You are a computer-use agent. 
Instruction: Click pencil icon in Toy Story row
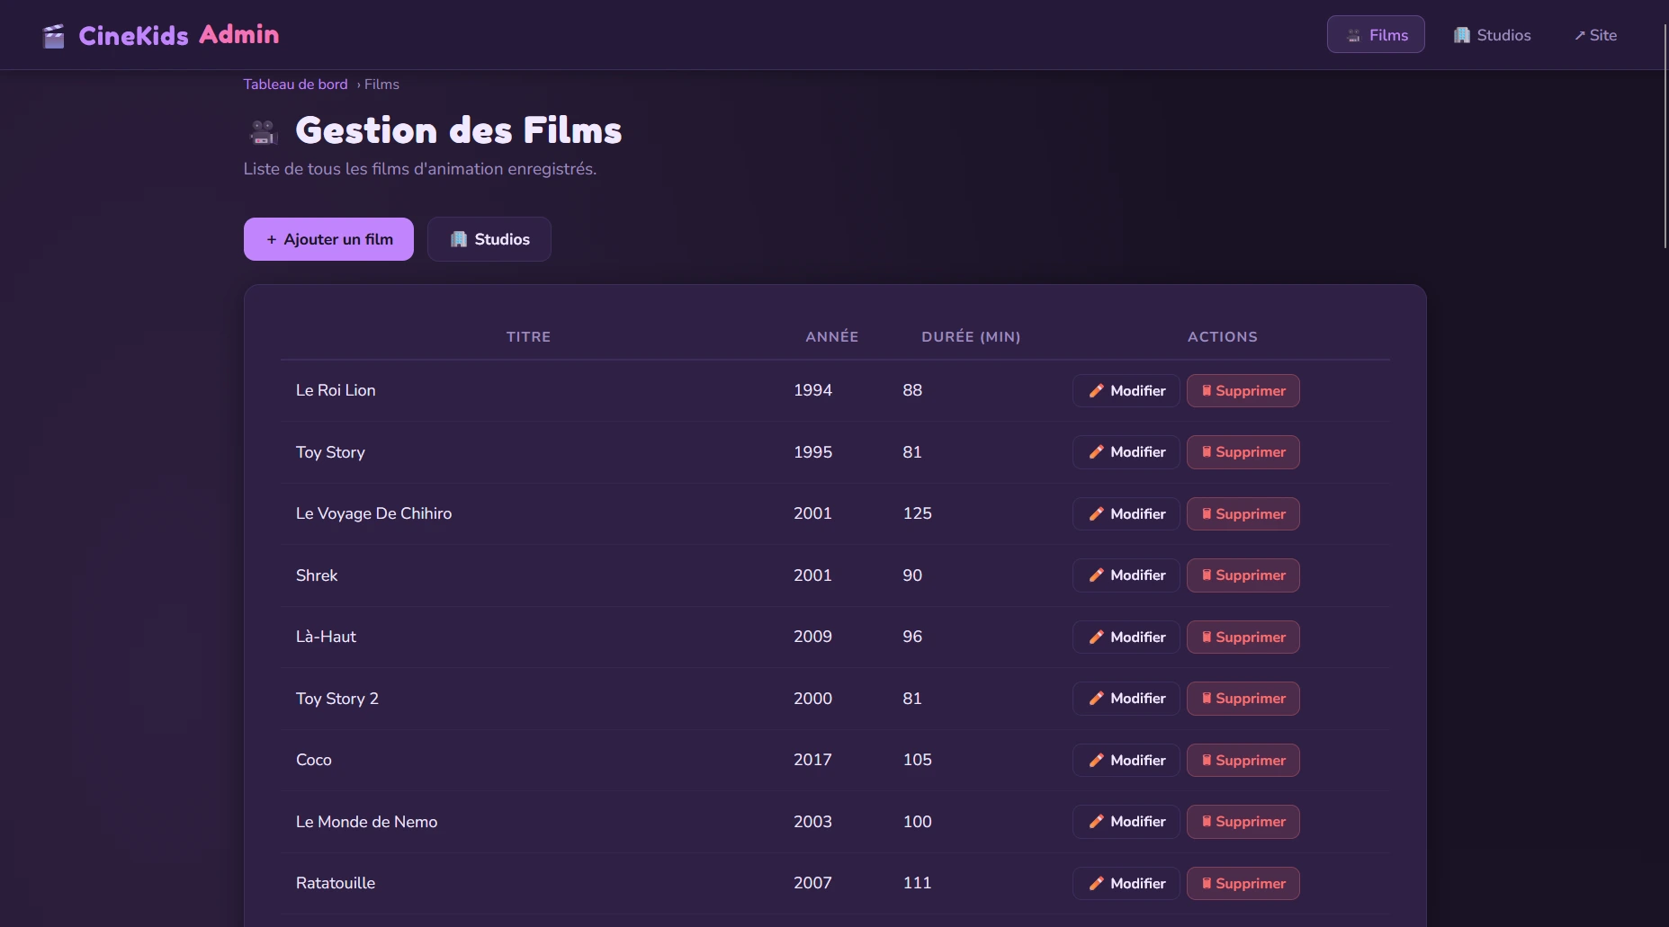click(1096, 452)
